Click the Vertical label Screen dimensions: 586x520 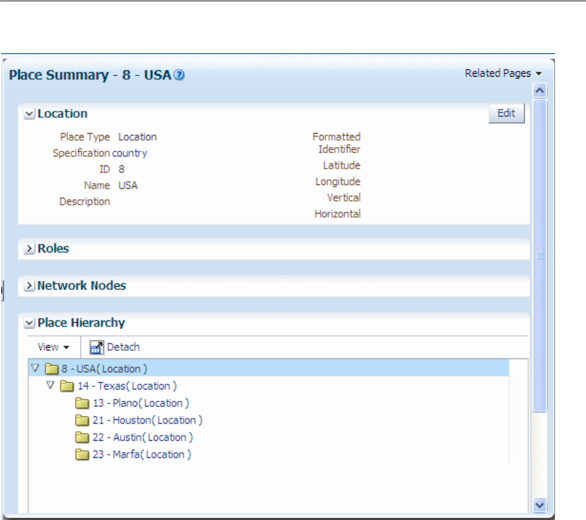(344, 198)
